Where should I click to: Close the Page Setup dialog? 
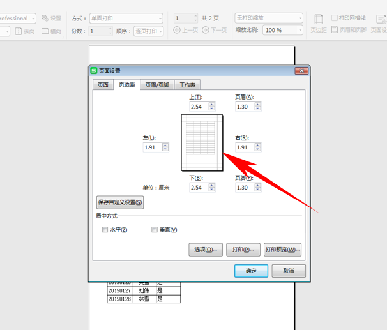click(301, 71)
